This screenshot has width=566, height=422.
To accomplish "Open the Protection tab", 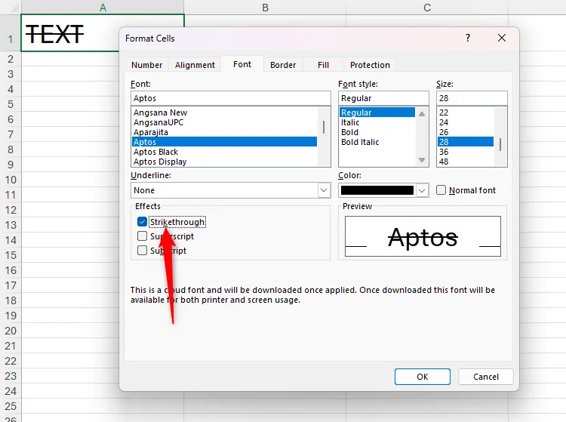I will pyautogui.click(x=370, y=65).
